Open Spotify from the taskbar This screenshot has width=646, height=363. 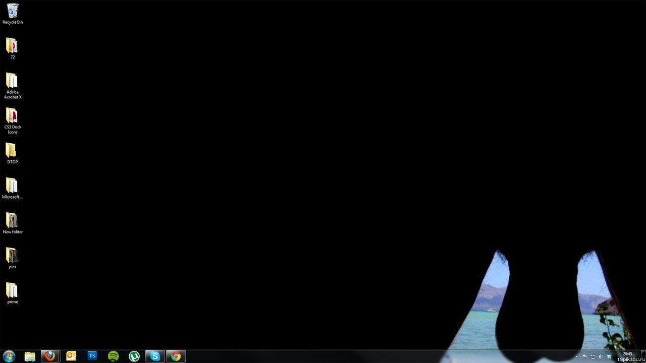(x=114, y=356)
